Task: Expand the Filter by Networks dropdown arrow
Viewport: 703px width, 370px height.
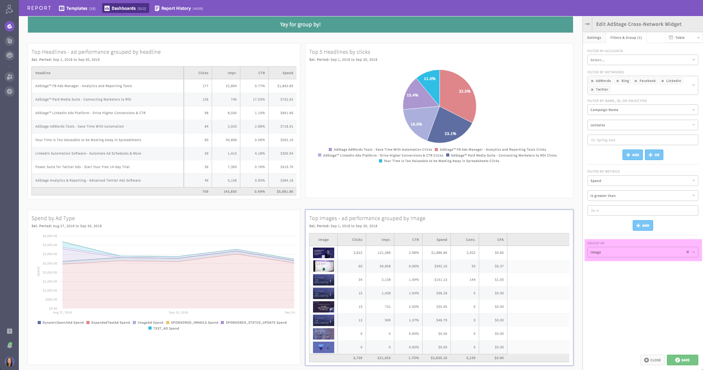Action: (693, 85)
